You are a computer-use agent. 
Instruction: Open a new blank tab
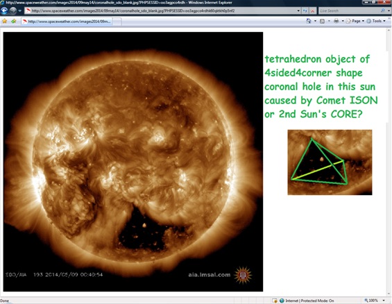[117, 22]
